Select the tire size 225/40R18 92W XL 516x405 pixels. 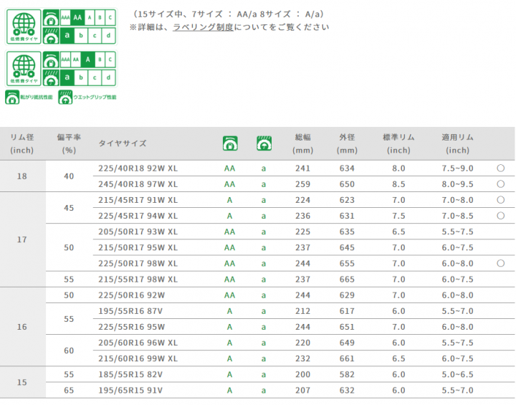pos(138,168)
